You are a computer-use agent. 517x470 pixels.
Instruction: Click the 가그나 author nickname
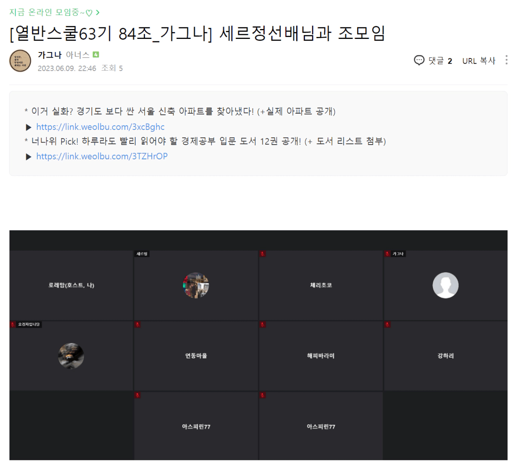(x=50, y=55)
